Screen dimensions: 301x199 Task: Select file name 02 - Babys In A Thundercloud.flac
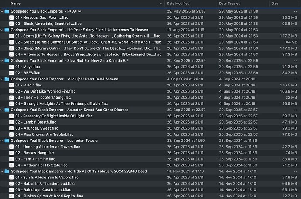coord(45,184)
